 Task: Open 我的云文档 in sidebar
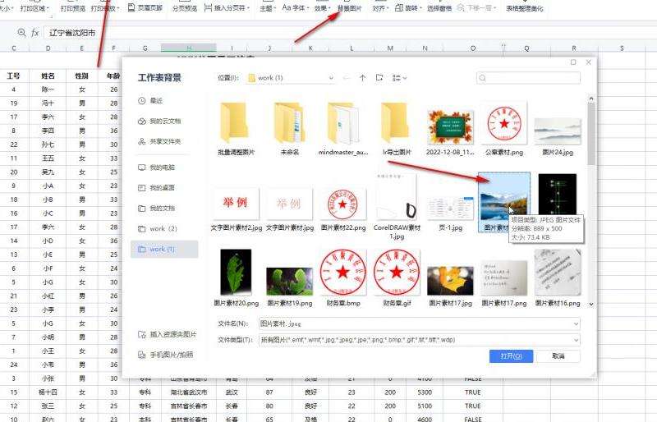click(x=164, y=121)
